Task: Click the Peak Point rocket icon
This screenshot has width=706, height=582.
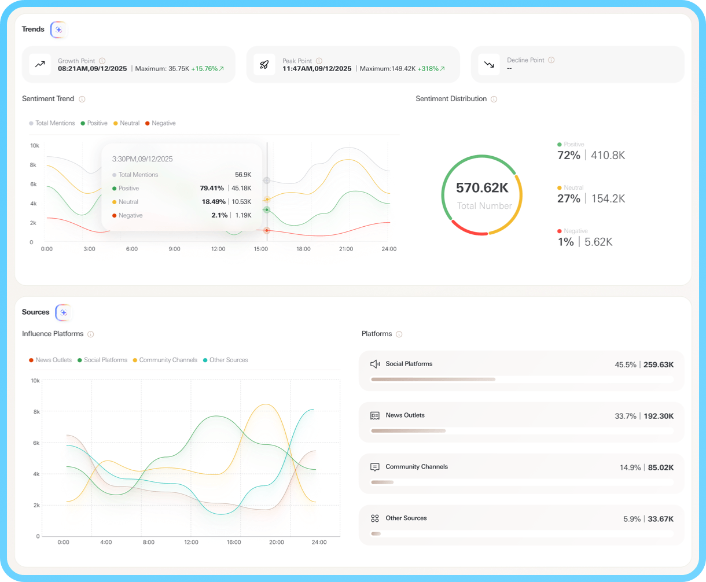Action: click(x=264, y=65)
